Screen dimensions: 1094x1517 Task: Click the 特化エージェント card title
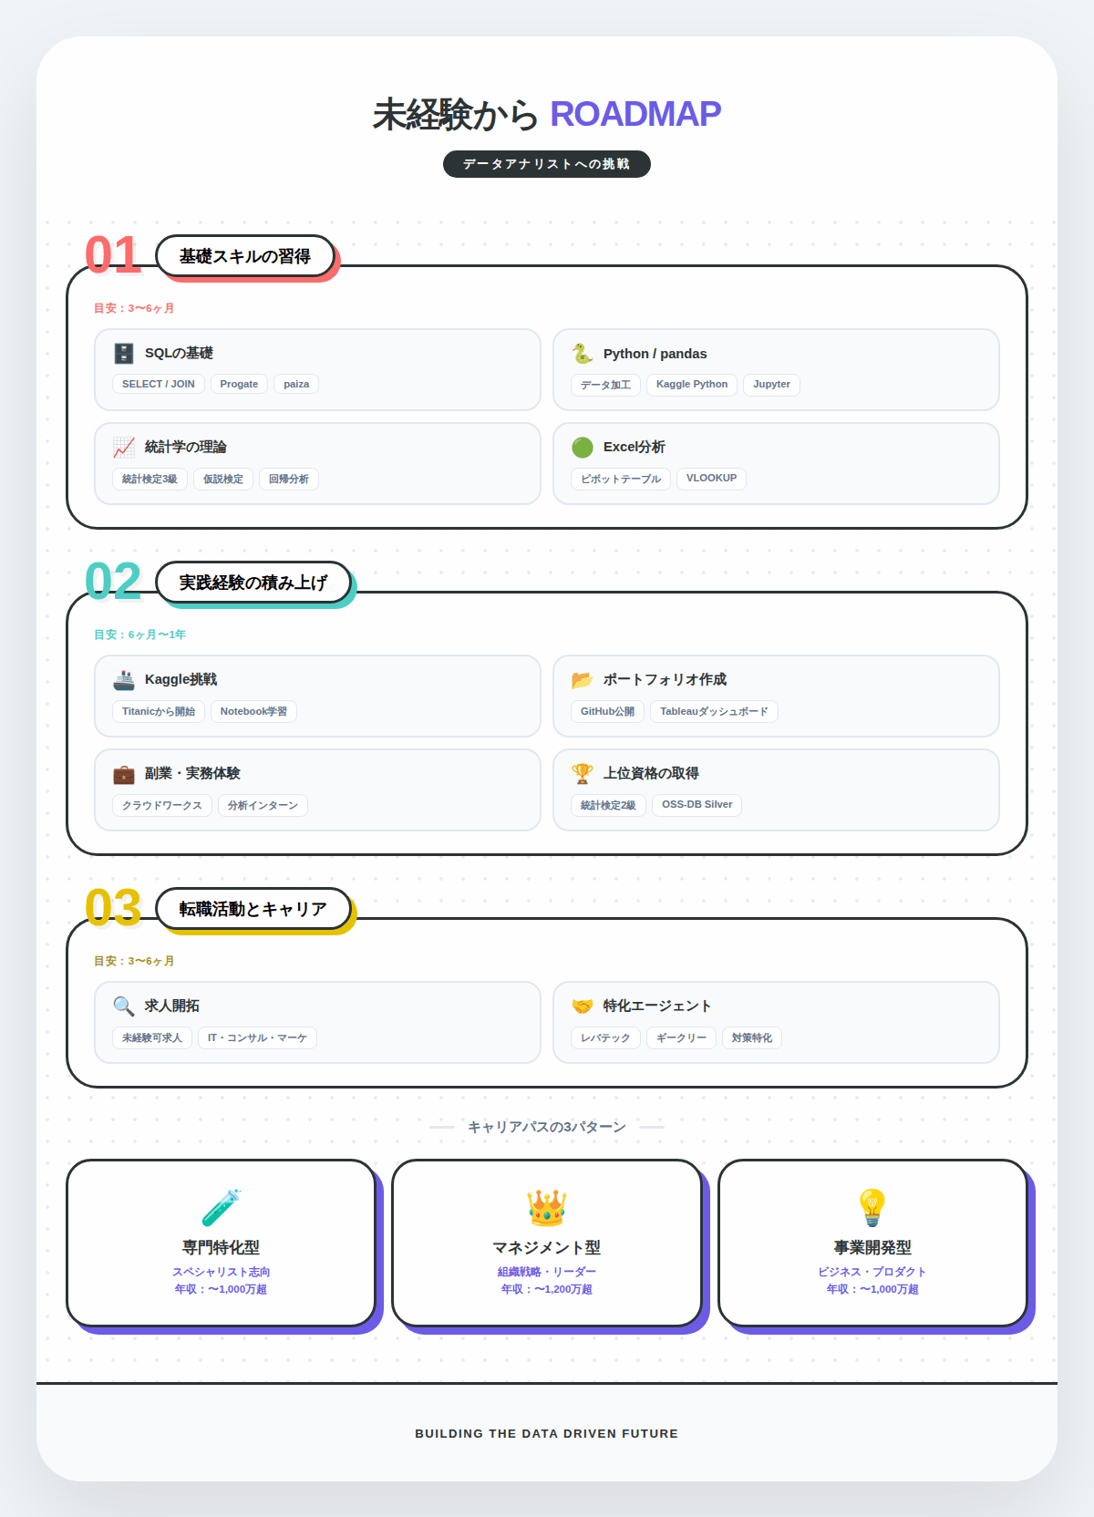click(x=657, y=1006)
